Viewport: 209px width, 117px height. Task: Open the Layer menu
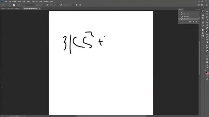point(19,1)
